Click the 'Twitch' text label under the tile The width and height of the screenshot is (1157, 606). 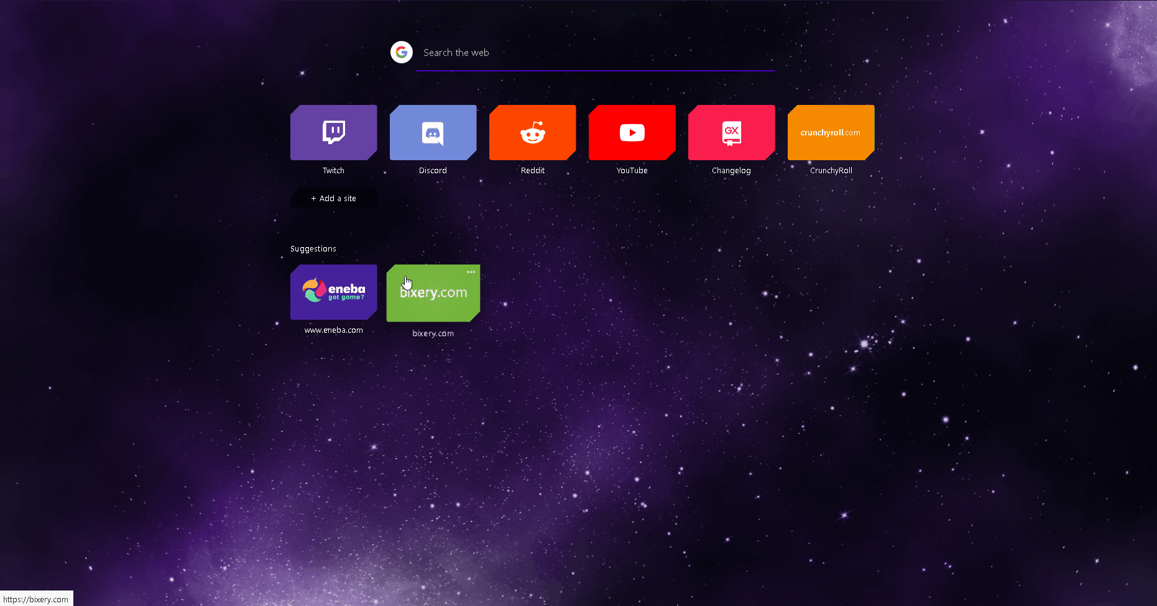[x=333, y=171]
